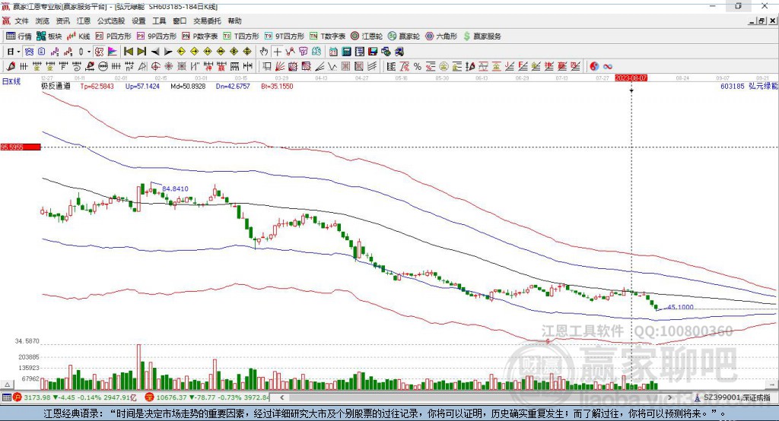This screenshot has height=421, width=779.
Task: Open the 行情 quotes view
Action: pyautogui.click(x=18, y=36)
